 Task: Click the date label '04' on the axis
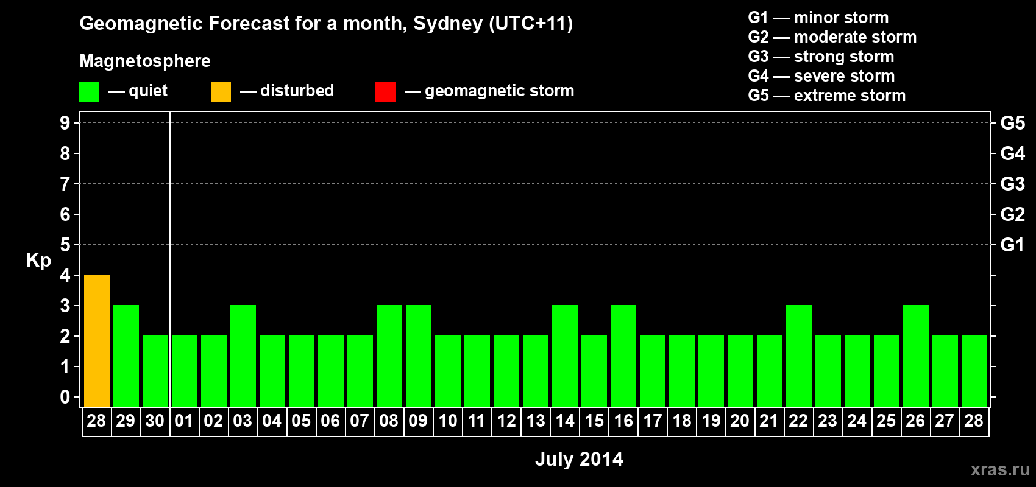tap(272, 421)
